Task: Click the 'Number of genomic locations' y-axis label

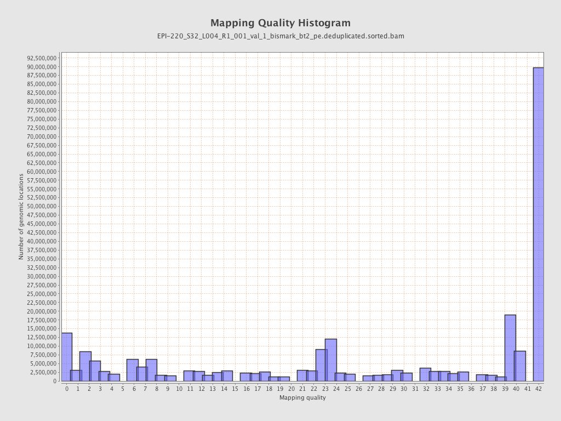Action: pos(21,217)
